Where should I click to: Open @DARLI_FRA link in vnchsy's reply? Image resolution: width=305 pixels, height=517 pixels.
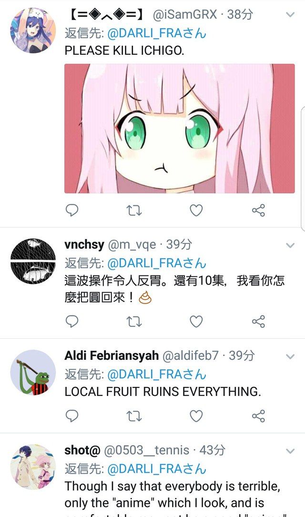[157, 263]
